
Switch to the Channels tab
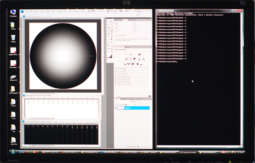pos(124,99)
